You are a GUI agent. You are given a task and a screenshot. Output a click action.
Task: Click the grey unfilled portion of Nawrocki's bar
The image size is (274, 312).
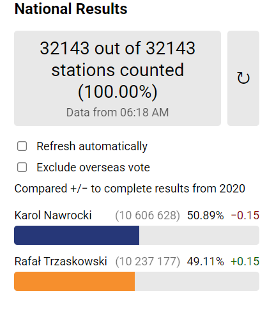(199, 235)
